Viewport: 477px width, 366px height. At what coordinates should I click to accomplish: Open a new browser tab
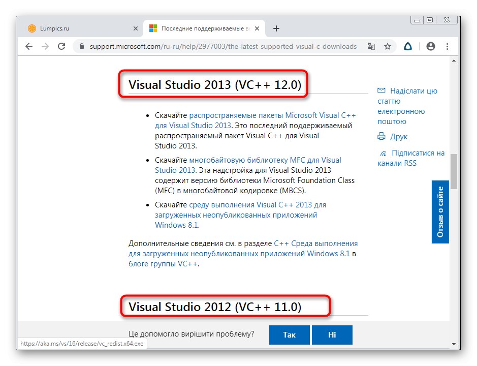click(276, 28)
